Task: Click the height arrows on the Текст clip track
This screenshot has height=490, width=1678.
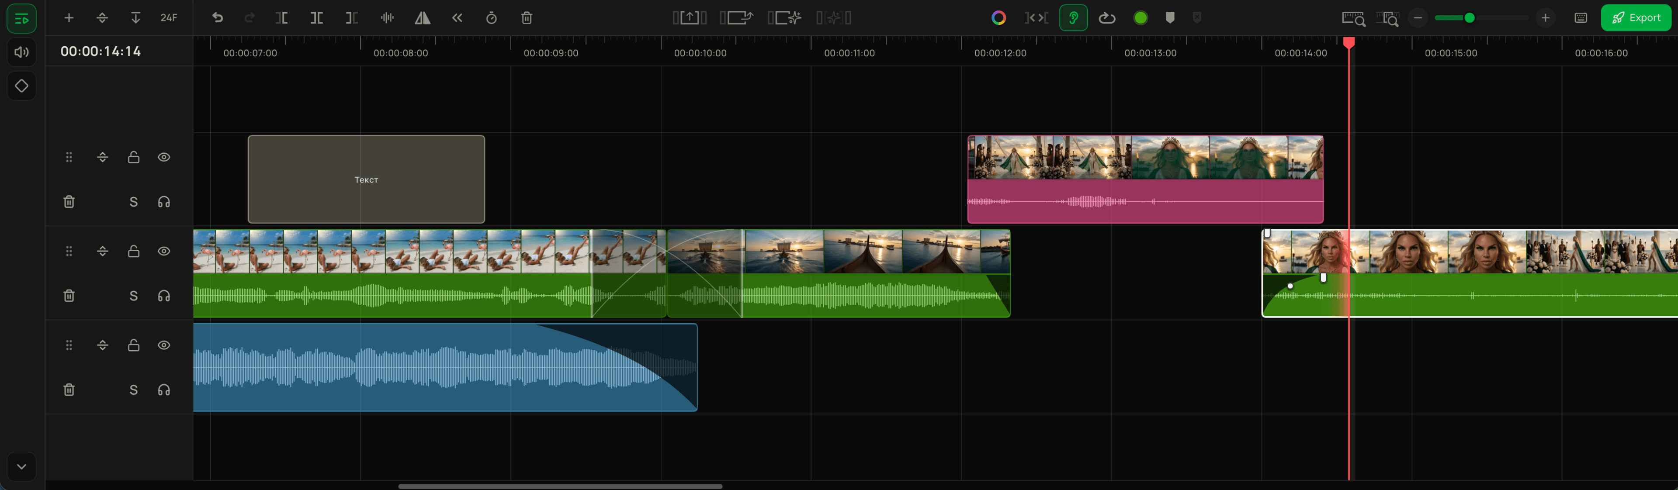Action: pyautogui.click(x=102, y=158)
